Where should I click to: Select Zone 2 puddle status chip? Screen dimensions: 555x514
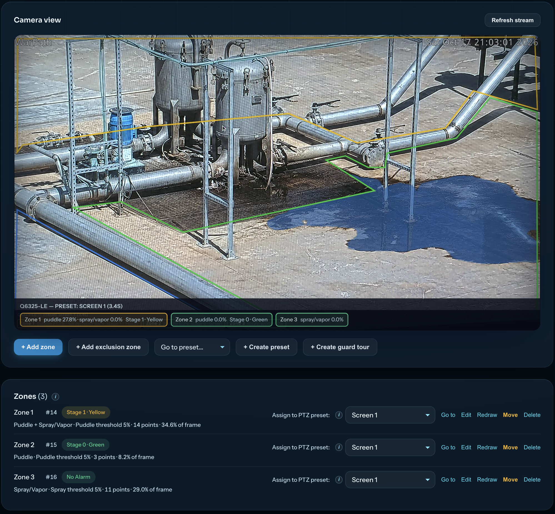(x=221, y=319)
